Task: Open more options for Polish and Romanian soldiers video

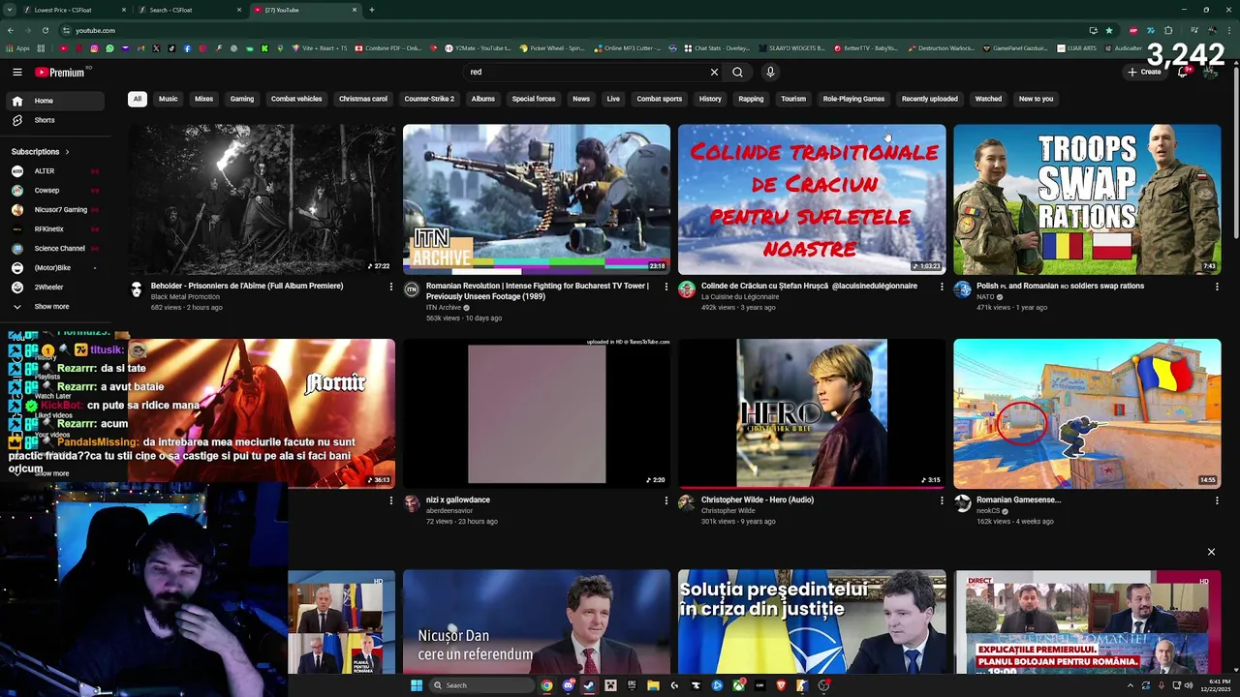Action: (1216, 287)
